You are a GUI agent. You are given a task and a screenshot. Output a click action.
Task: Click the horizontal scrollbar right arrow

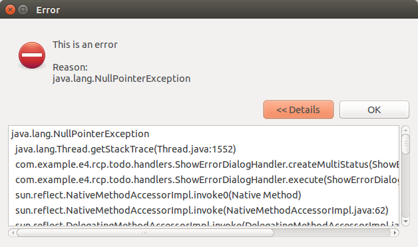coord(395,232)
